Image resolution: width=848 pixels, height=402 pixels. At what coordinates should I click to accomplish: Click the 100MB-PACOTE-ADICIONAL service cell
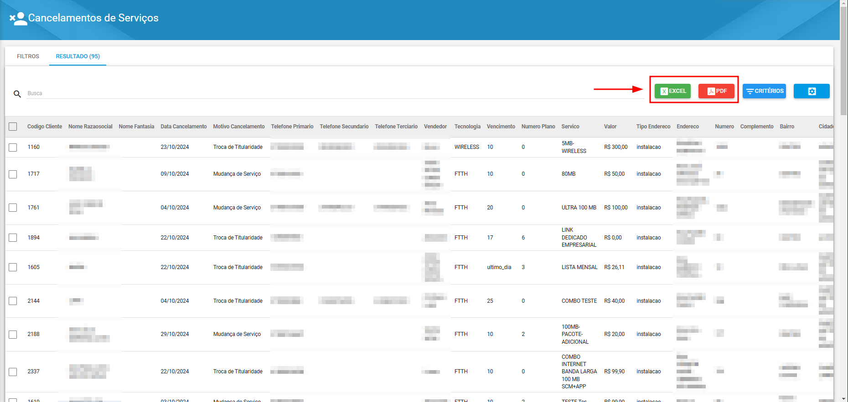tap(575, 334)
